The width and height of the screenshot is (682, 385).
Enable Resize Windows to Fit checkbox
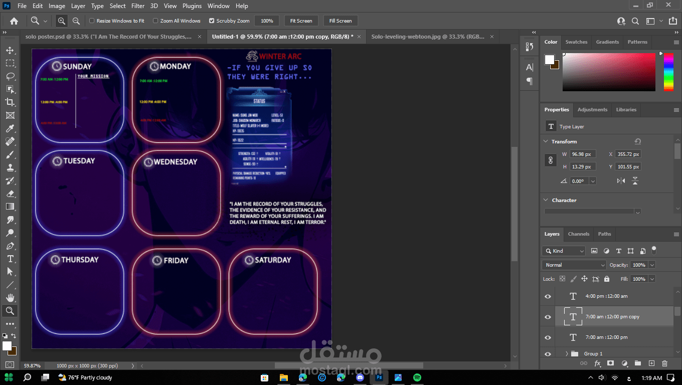tap(92, 21)
